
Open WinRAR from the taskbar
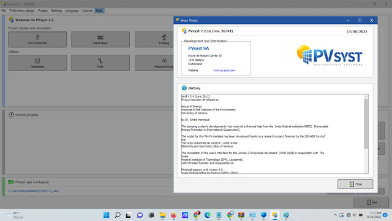[241, 215]
